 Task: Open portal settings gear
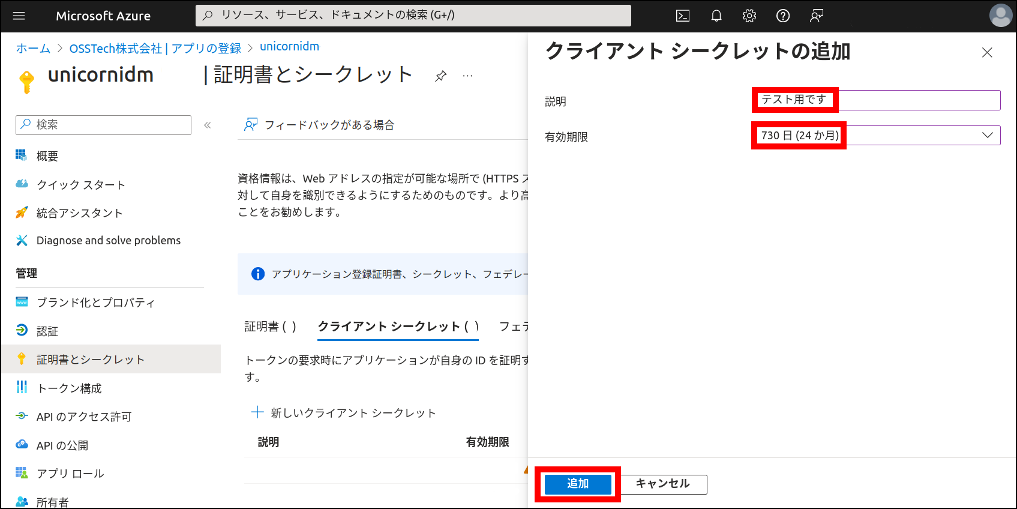pyautogui.click(x=749, y=16)
